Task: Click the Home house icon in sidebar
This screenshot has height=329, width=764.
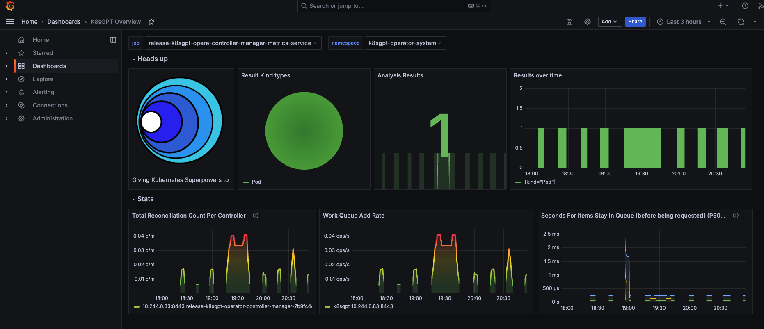Action: [x=21, y=40]
